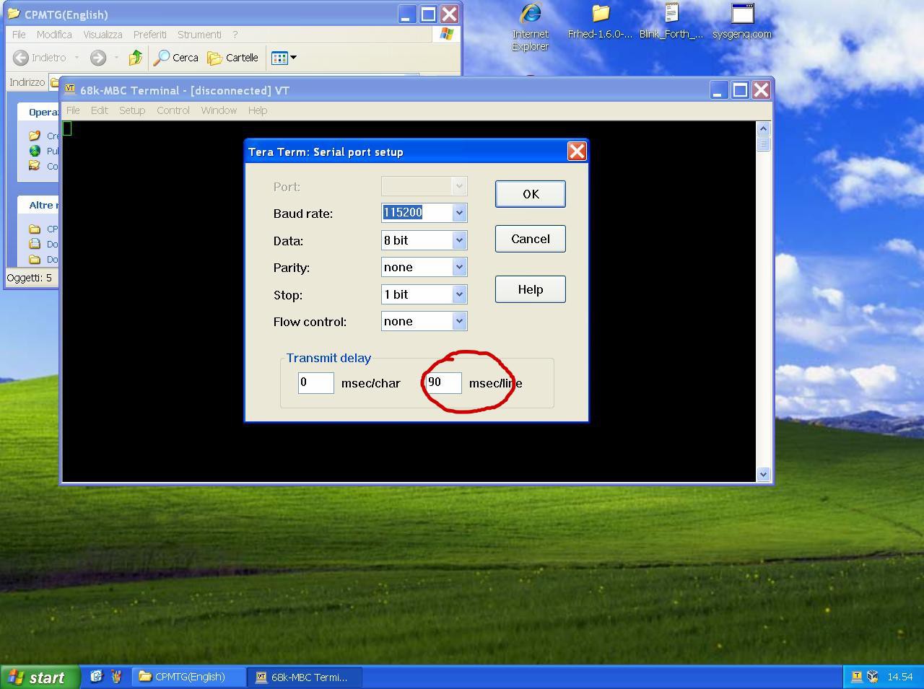
Task: Click the first system tray icon
Action: 856,677
